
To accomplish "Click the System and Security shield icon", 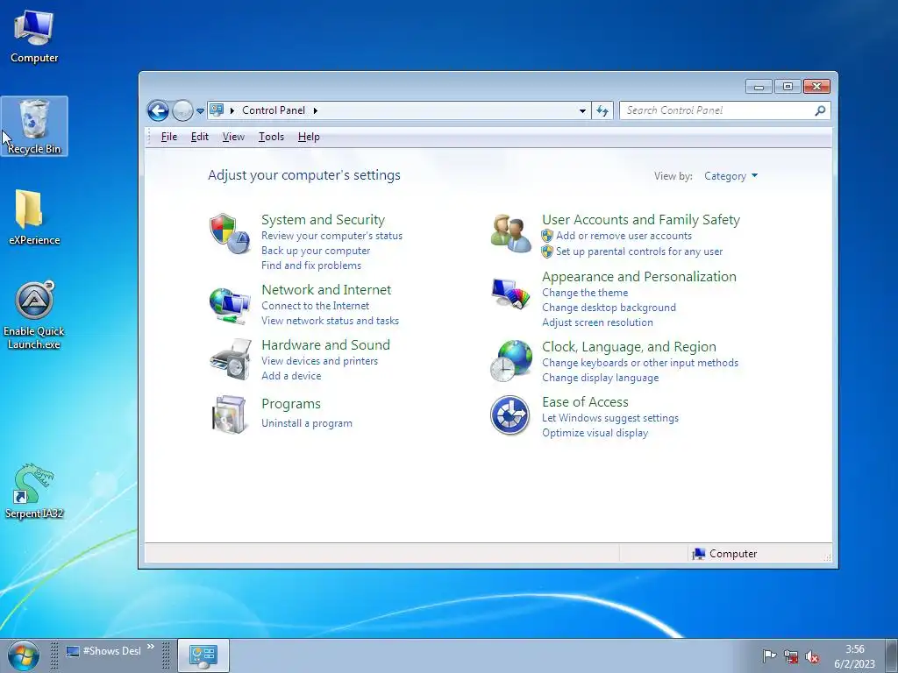I will (x=229, y=233).
